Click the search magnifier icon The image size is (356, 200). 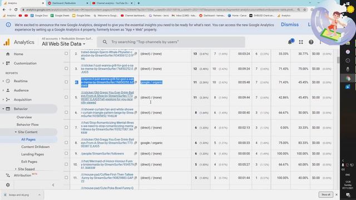[x=105, y=42]
